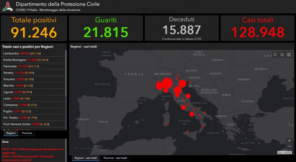Zoom in on the map
296x162 pixels.
(x=289, y=141)
